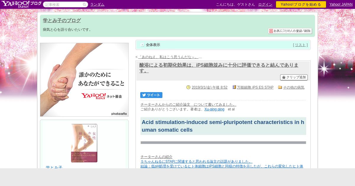
Task: Open the リスト link
Action: click(x=300, y=45)
